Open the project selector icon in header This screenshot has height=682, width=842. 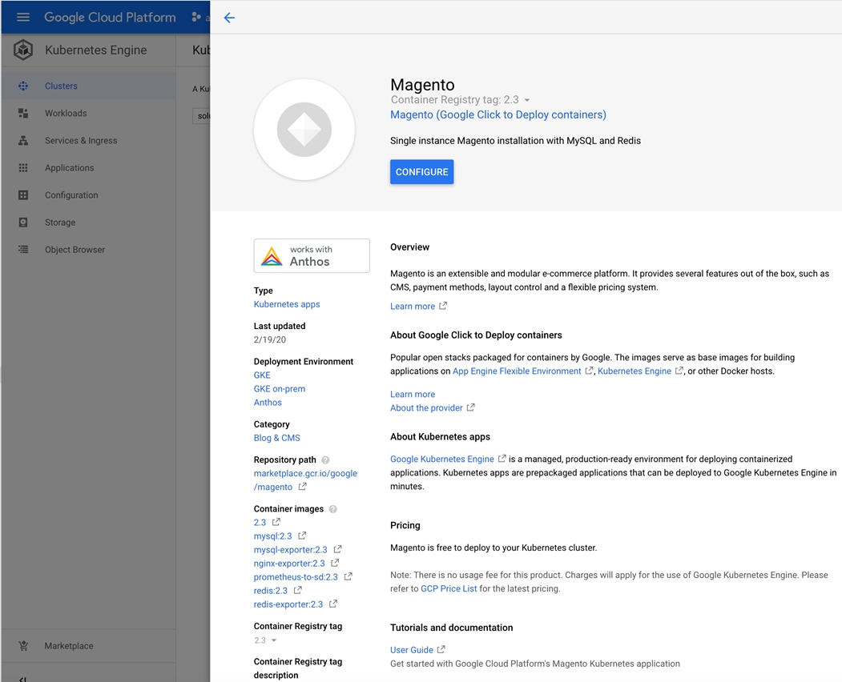click(196, 17)
